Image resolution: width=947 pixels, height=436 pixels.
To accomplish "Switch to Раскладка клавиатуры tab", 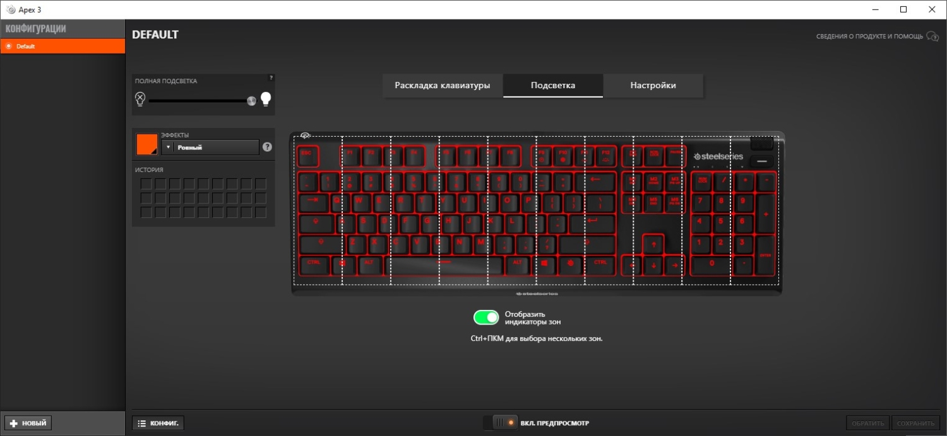I will click(443, 86).
